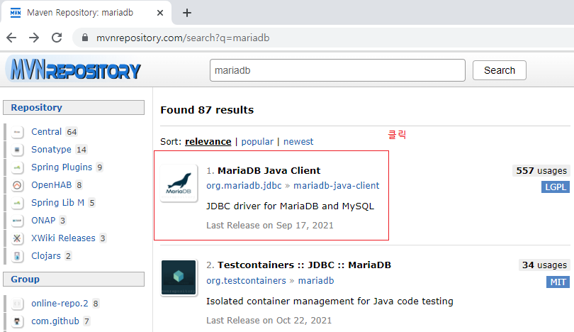Image resolution: width=574 pixels, height=332 pixels.
Task: Click the Central repository icon
Action: (x=17, y=132)
